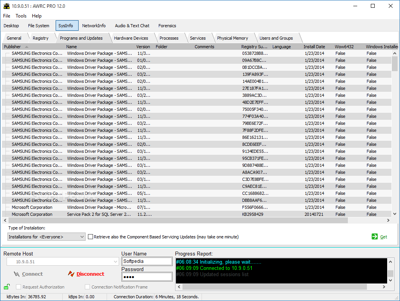Click the vertical scrollbar of the program list
The height and width of the screenshot is (301, 400).
tap(395, 133)
